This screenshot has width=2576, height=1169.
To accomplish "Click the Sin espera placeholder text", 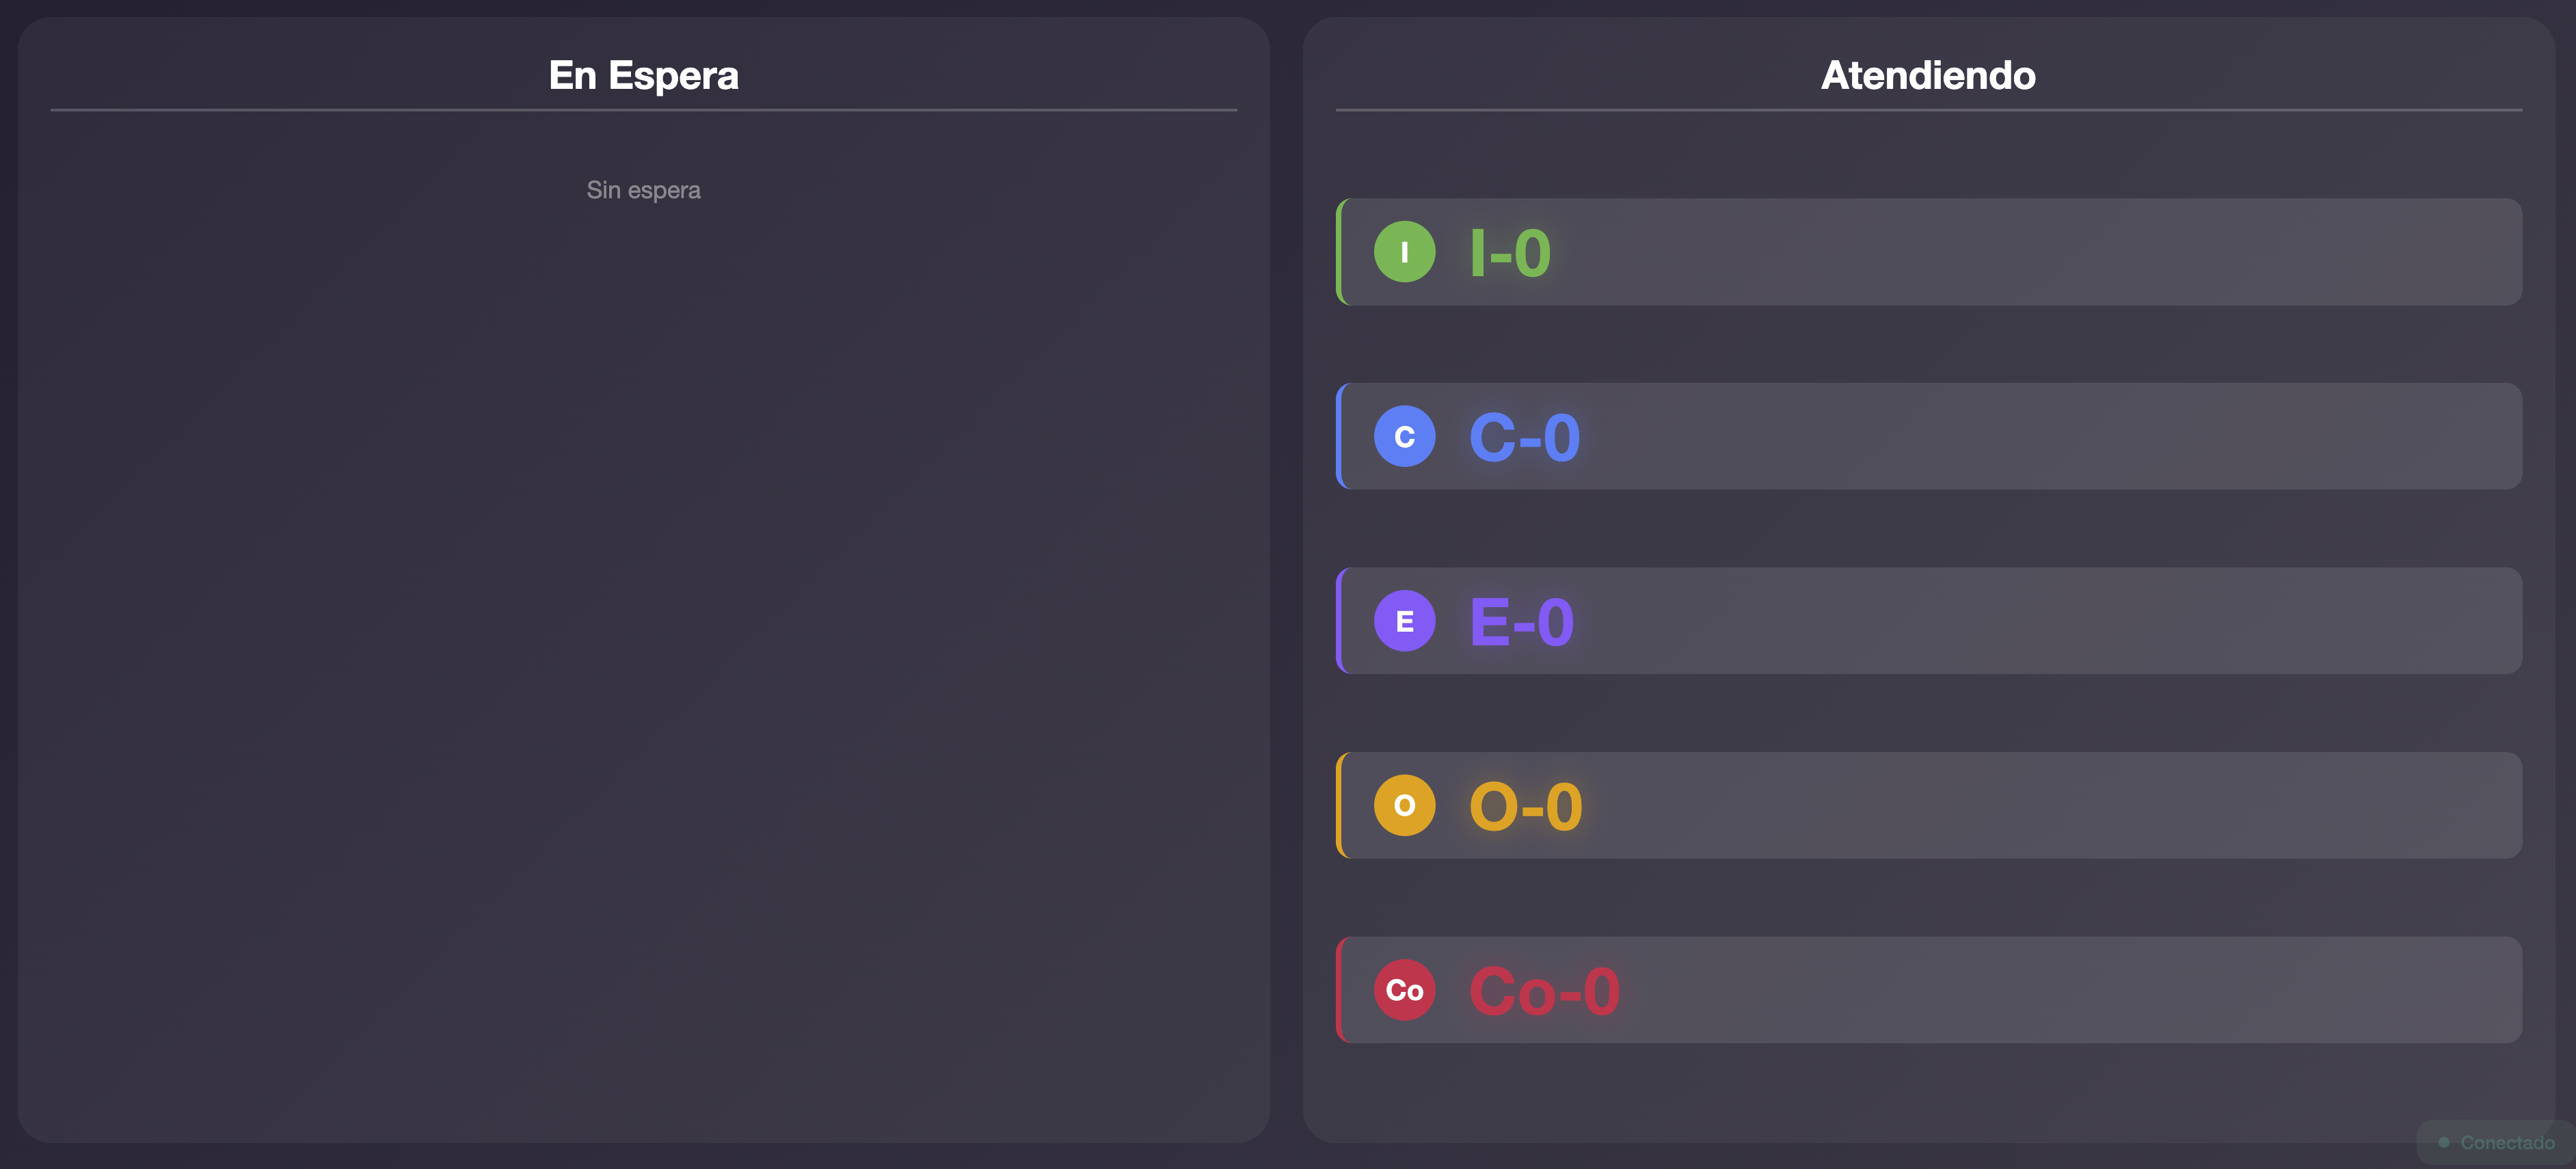I will coord(643,190).
